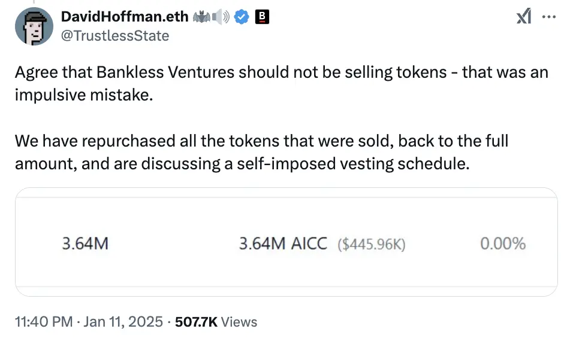Viewport: 561px width, 341px height.
Task: Click the ($445.96K) dollar value
Action: coord(372,244)
